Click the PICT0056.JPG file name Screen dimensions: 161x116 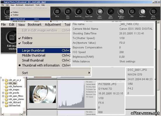coord(107,84)
